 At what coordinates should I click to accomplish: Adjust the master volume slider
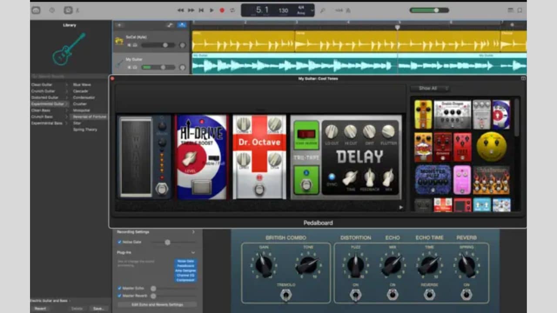(429, 10)
